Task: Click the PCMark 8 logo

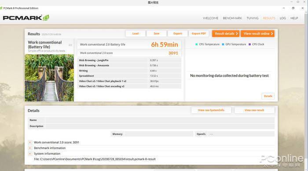Action: (x=26, y=18)
